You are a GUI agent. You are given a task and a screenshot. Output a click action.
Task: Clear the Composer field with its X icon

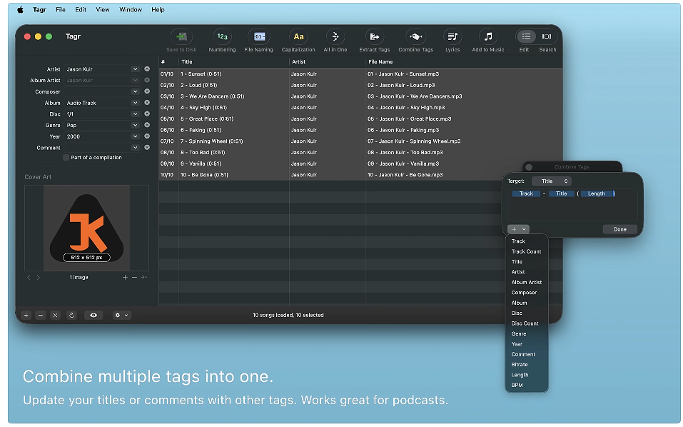147,91
